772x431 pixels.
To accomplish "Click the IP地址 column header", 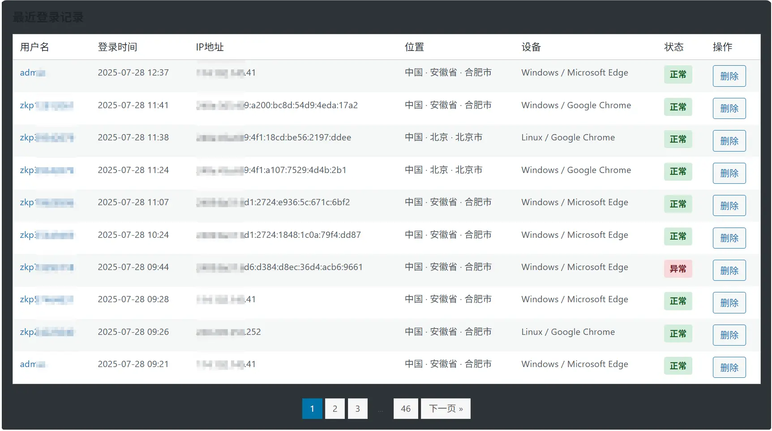I will click(x=210, y=47).
